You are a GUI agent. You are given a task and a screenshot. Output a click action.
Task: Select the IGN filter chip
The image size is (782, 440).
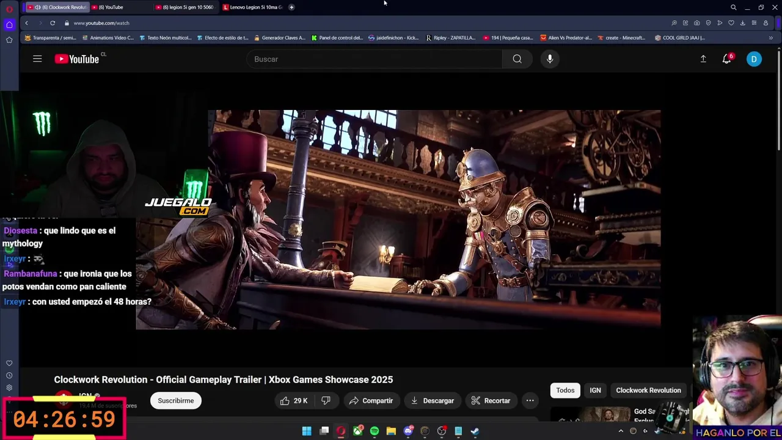(595, 390)
